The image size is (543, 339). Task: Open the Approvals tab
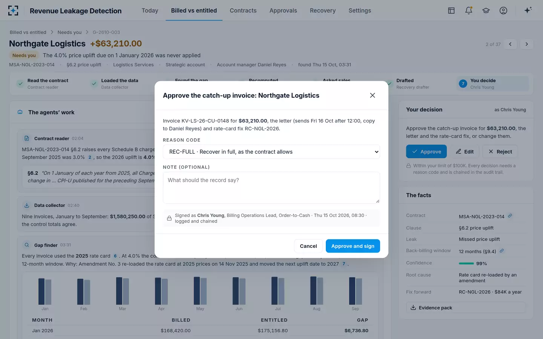283,11
